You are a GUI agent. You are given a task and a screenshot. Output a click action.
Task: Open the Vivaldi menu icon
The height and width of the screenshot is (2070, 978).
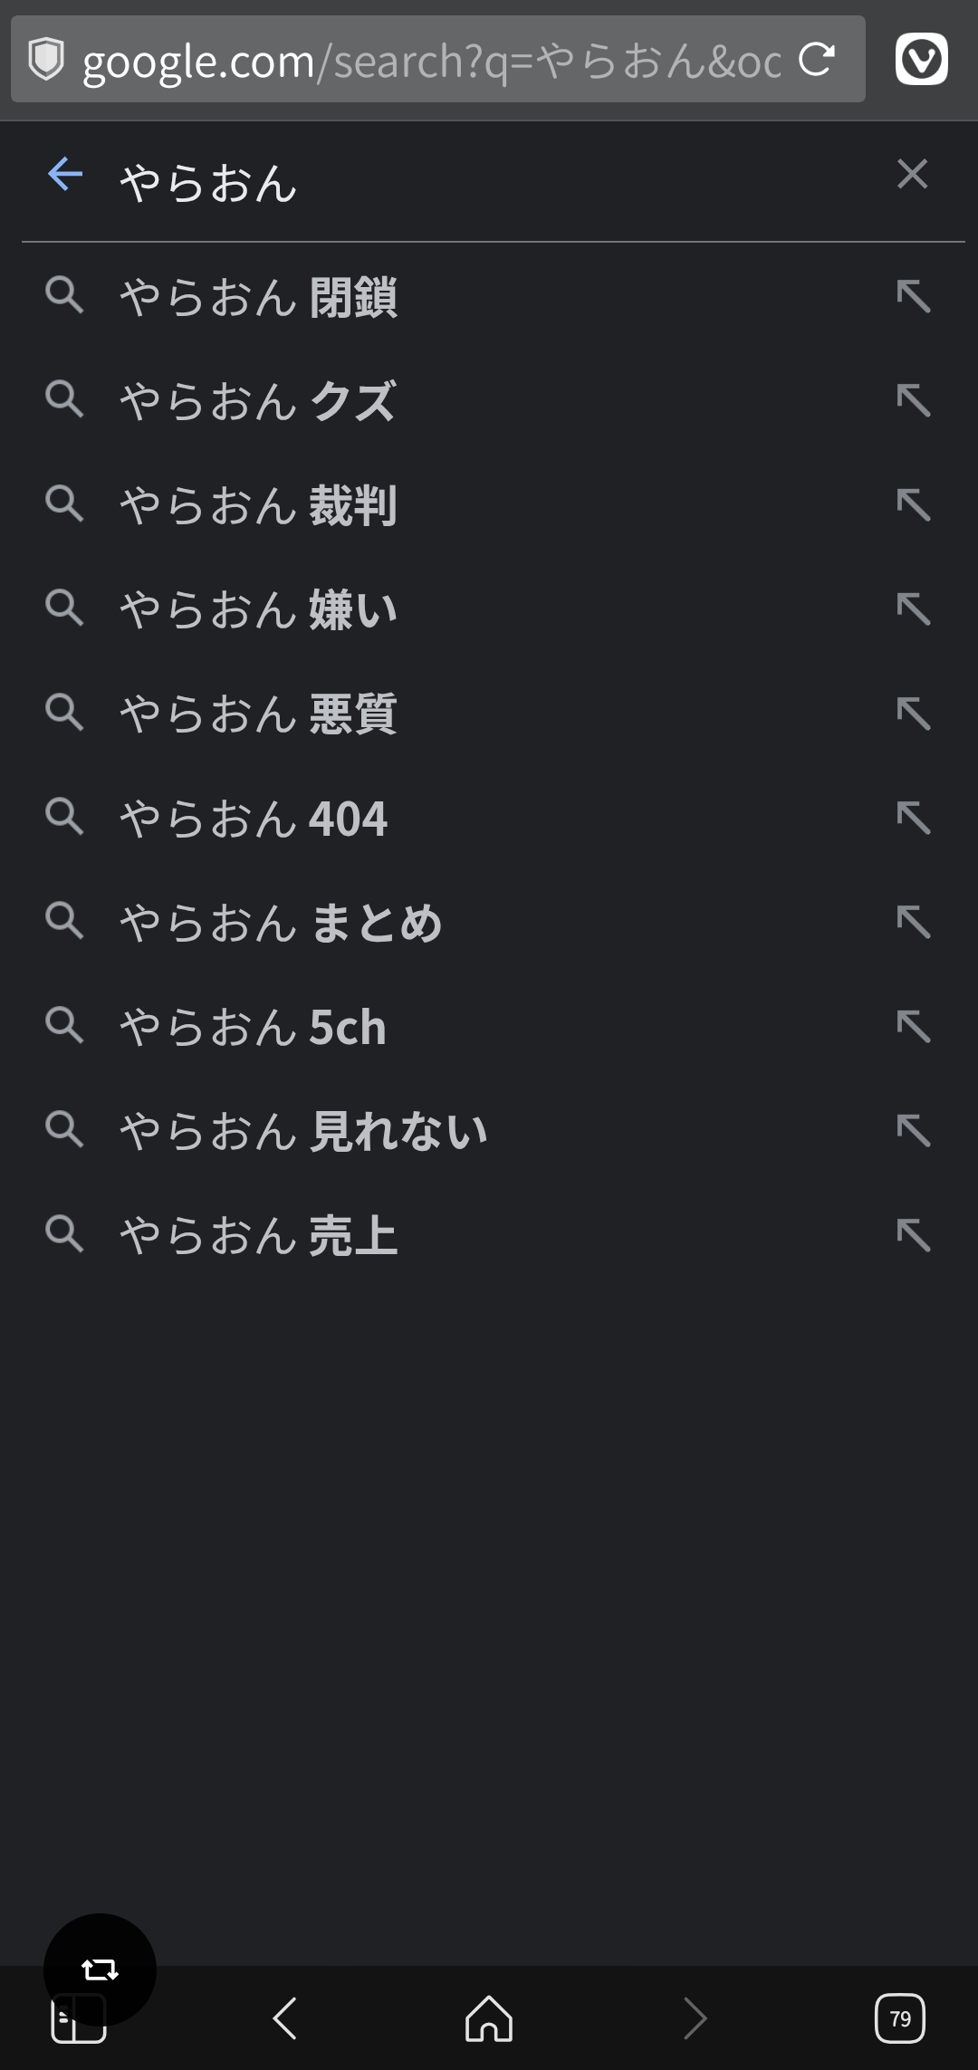coord(921,60)
